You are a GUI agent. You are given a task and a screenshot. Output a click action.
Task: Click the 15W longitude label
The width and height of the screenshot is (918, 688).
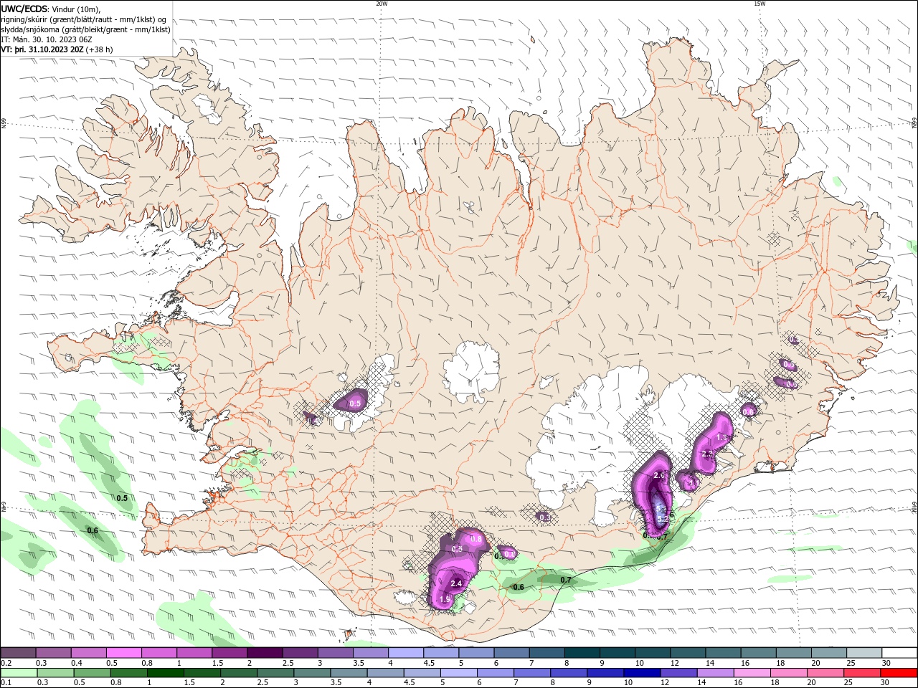point(759,4)
